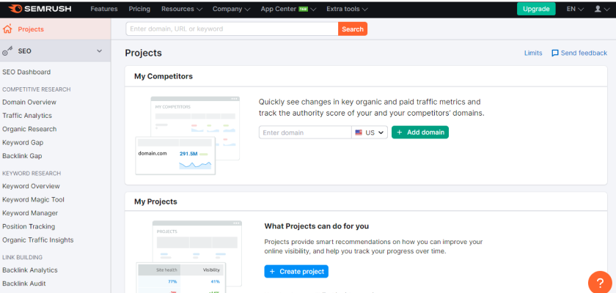
Task: Click the Enter domain input field
Action: coord(304,133)
